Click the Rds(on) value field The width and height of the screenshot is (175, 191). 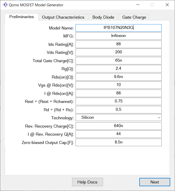pyautogui.click(x=119, y=77)
